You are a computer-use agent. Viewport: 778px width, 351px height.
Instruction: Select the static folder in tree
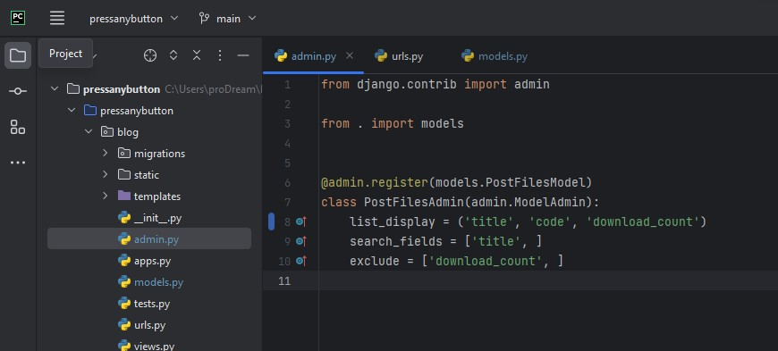[147, 175]
